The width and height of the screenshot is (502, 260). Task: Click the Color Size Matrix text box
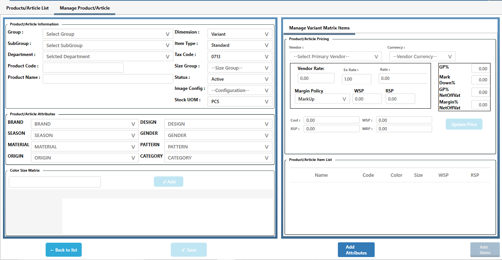coord(55,182)
